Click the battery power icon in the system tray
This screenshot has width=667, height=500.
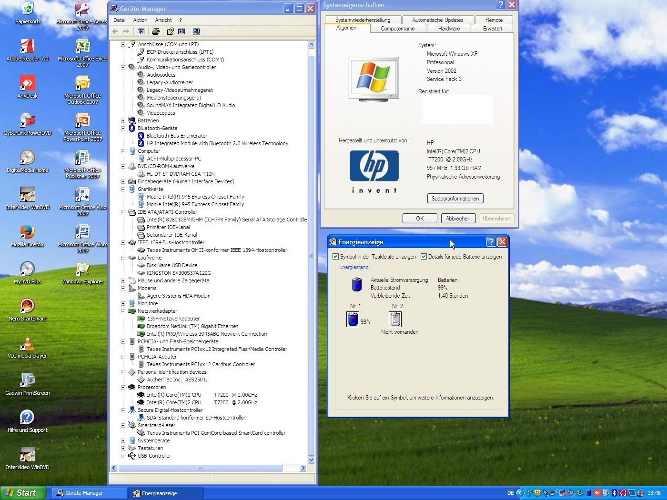coord(588,493)
